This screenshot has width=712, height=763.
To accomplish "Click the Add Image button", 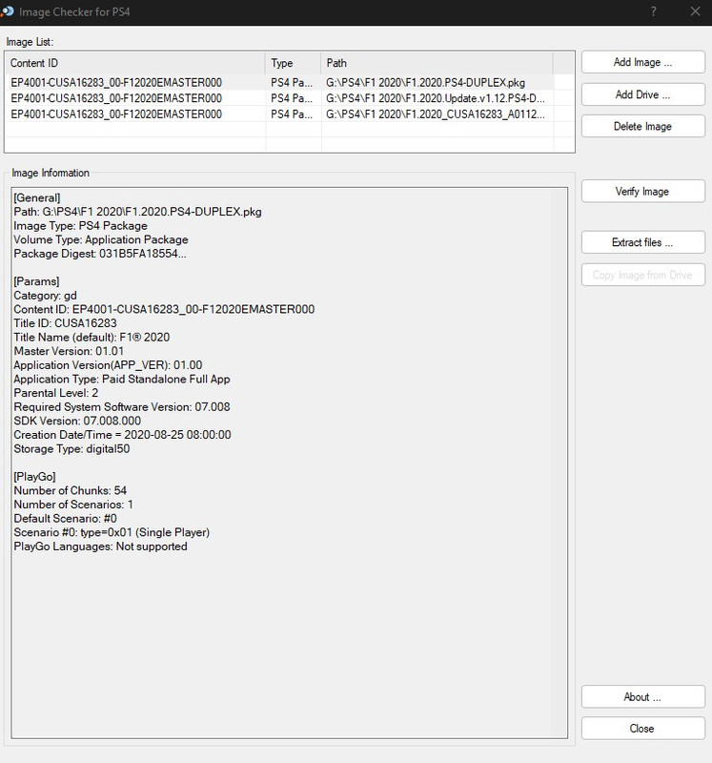I will 643,62.
